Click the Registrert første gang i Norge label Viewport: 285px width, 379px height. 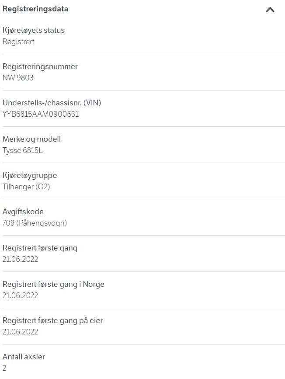[x=53, y=284]
